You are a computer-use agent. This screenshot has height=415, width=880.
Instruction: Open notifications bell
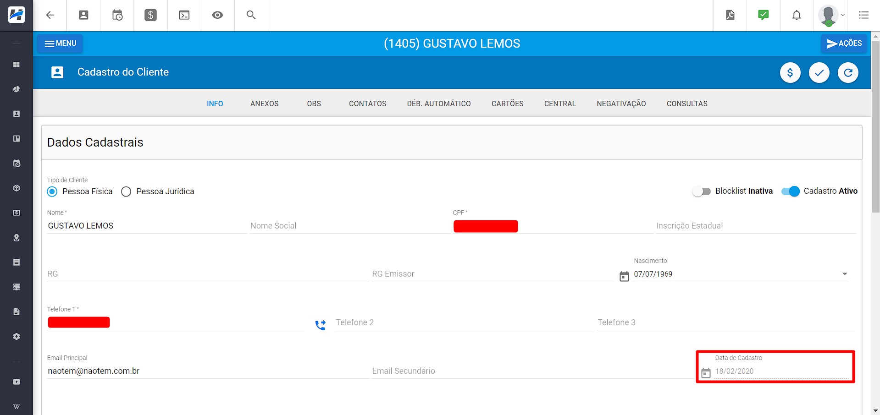click(797, 15)
